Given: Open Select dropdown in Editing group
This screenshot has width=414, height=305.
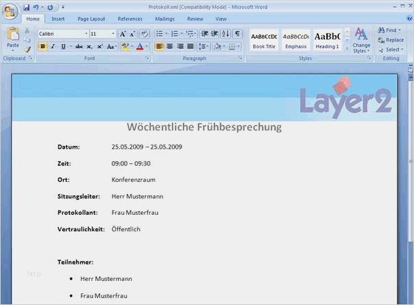Looking at the screenshot, I should point(391,50).
